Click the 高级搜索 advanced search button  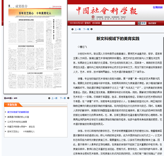pos(152,23)
